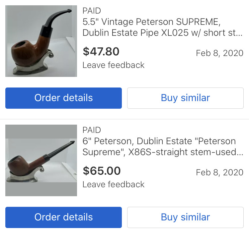Leave feedback for the $47.80 order
This screenshot has height=234, width=249.
click(x=113, y=65)
